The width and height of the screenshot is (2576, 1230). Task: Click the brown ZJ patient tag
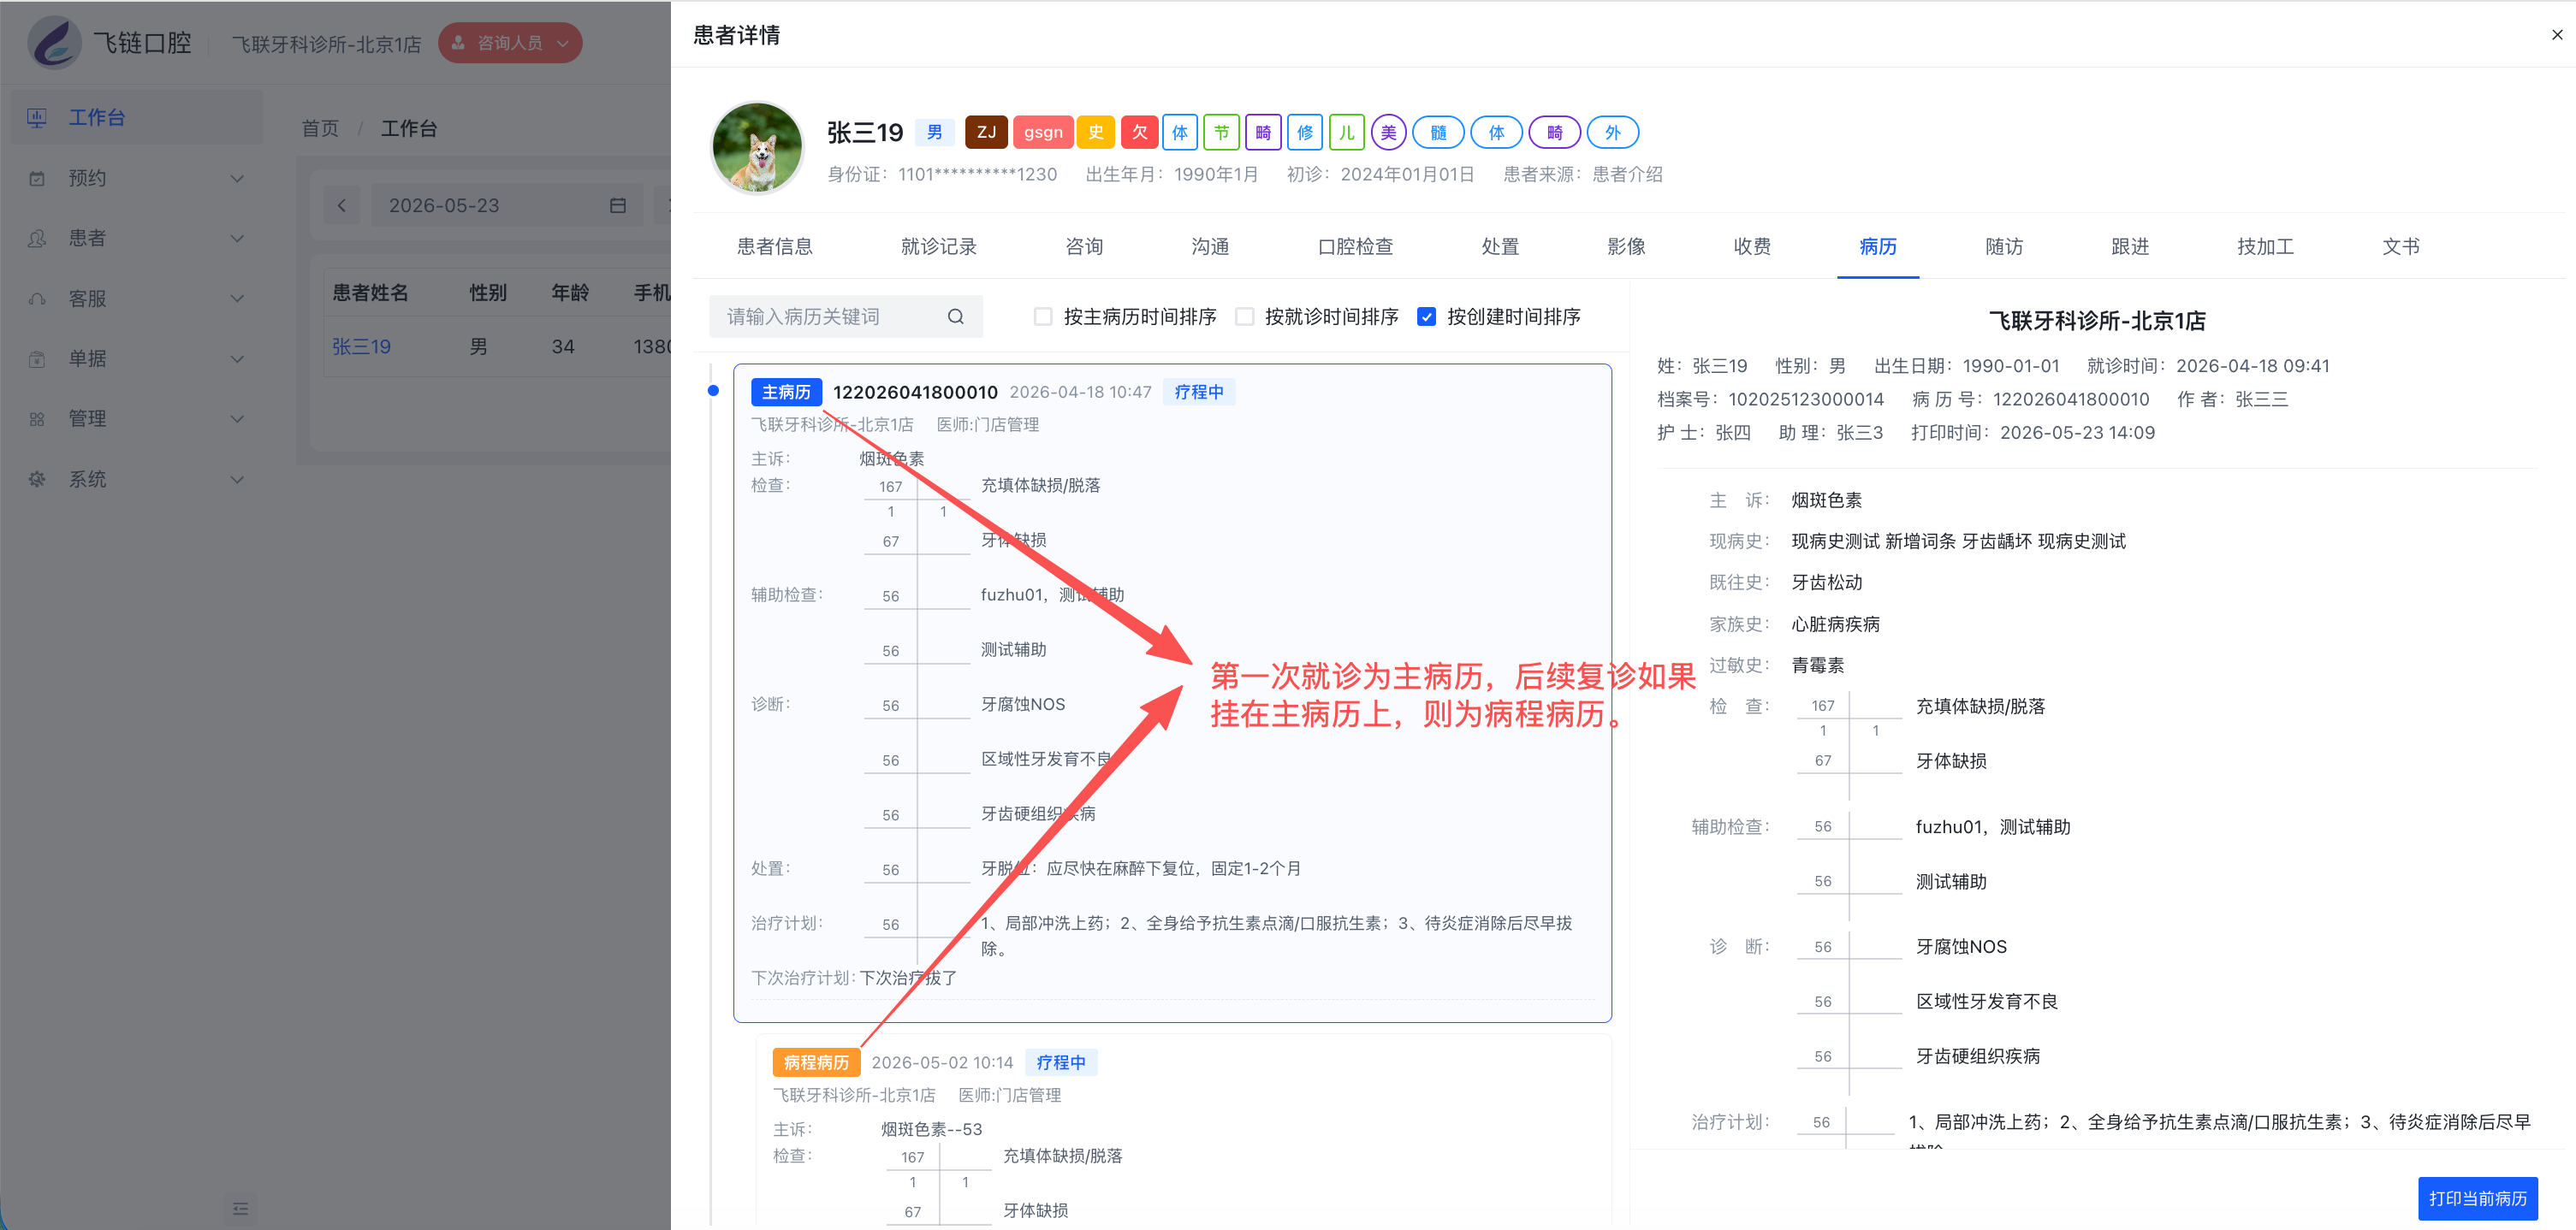point(986,132)
